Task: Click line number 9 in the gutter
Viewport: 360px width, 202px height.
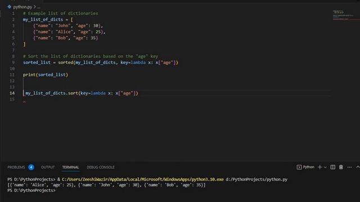Action: pyautogui.click(x=13, y=62)
